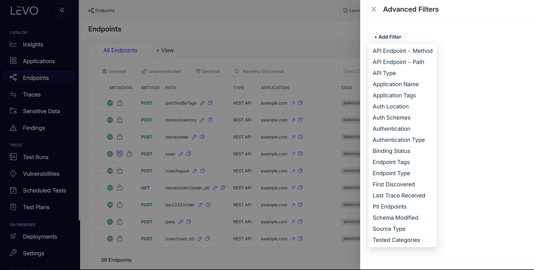Click the + Add Filter button

click(387, 37)
